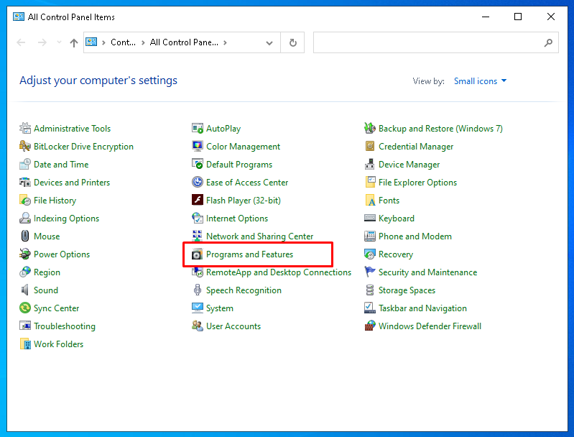This screenshot has width=574, height=437.
Task: Open the Work Folders link
Action: 59,344
